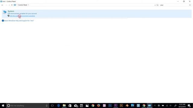Viewport: 193px width, 108px height.
Task: Click the System computer icon
Action: tap(5, 12)
